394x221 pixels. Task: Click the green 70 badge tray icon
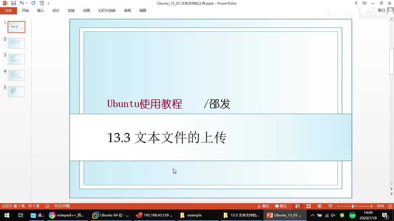tap(352, 215)
